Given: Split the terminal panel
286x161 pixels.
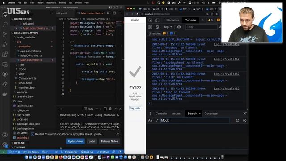Looking at the screenshot, I should [105, 109].
